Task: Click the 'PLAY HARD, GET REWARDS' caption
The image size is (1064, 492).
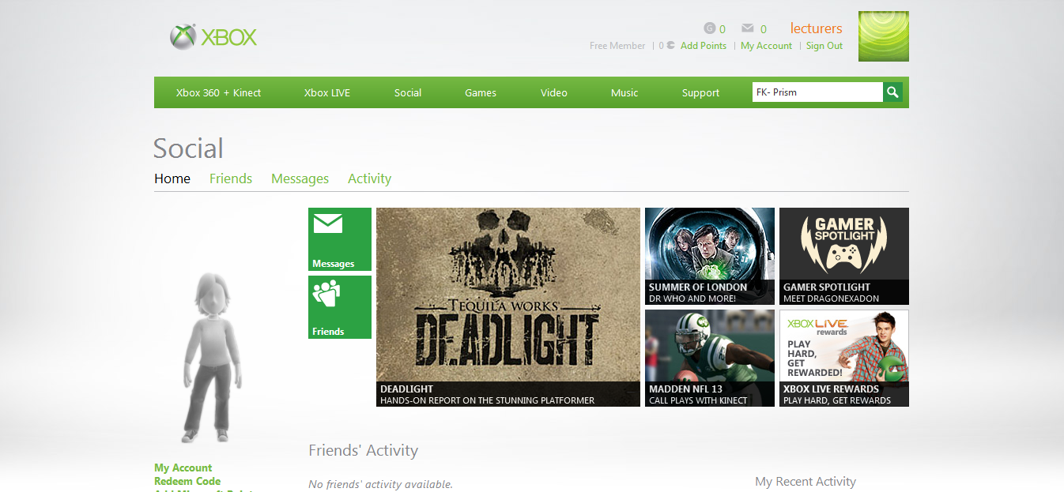Action: [x=837, y=400]
